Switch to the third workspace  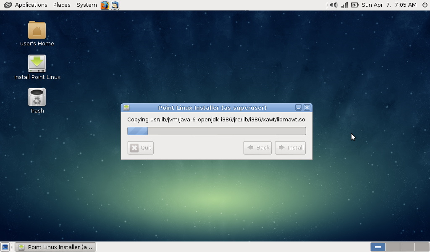407,247
